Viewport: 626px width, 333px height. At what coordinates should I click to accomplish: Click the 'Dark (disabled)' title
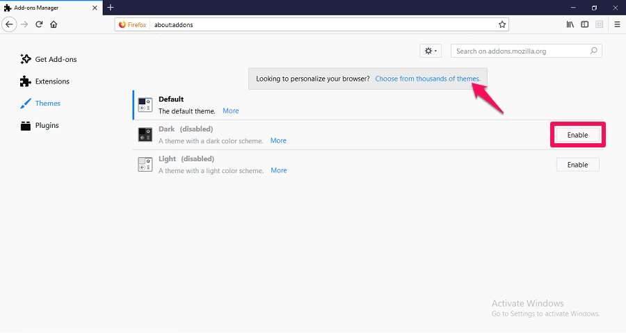click(x=186, y=129)
